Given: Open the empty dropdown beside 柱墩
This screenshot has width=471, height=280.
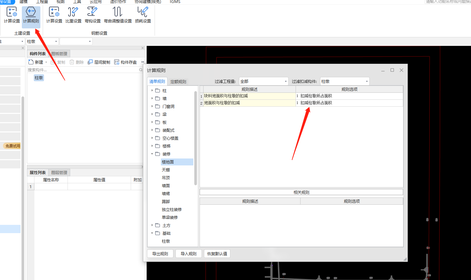Looking at the screenshot, I should (x=76, y=41).
